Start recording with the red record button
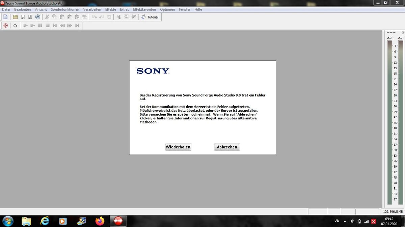This screenshot has width=405, height=227. pyautogui.click(x=5, y=25)
